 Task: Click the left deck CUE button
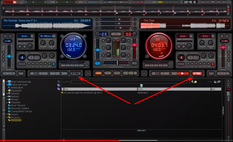coord(36,73)
